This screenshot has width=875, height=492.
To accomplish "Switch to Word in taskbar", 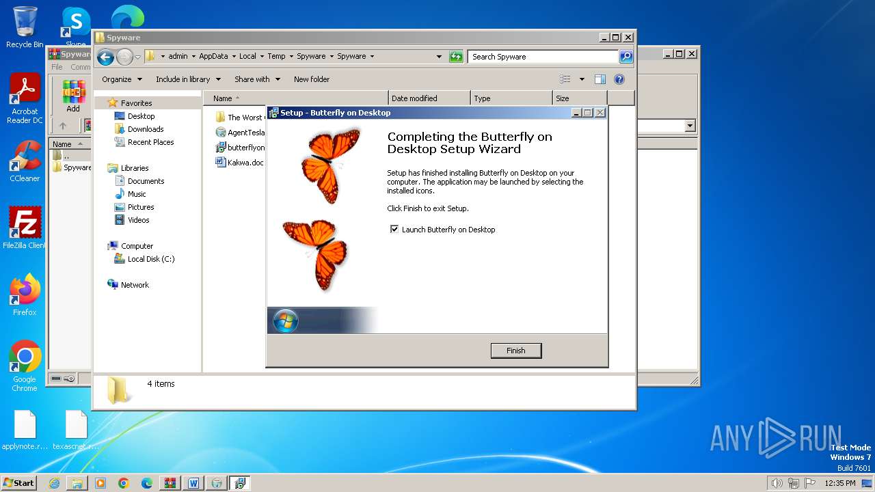I will coord(193,483).
